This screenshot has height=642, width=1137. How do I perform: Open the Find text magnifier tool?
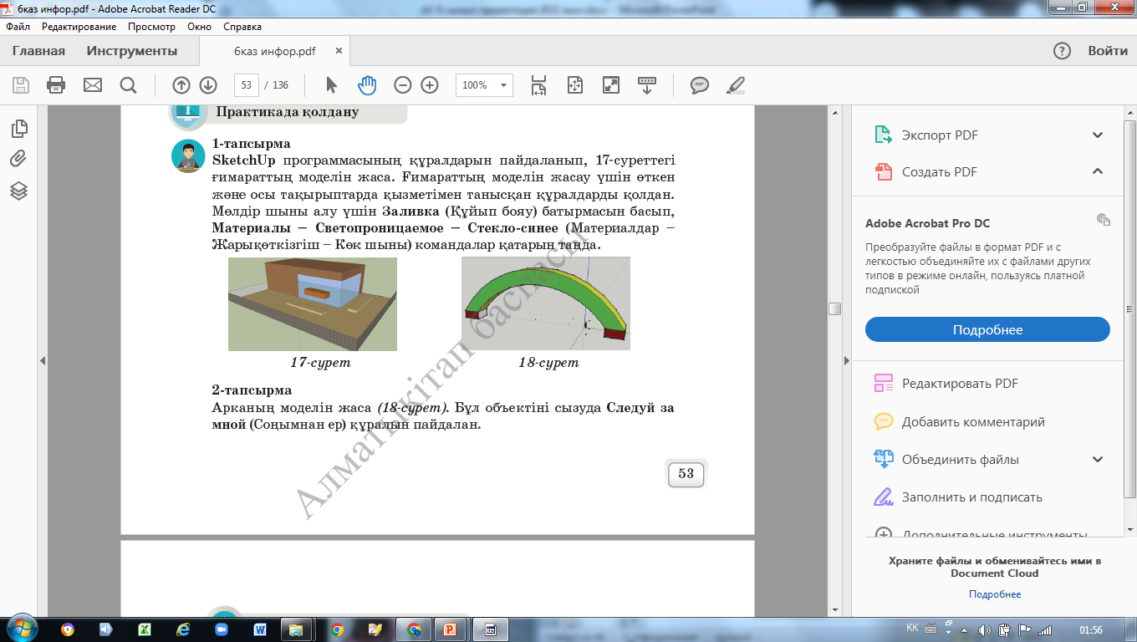[x=128, y=85]
